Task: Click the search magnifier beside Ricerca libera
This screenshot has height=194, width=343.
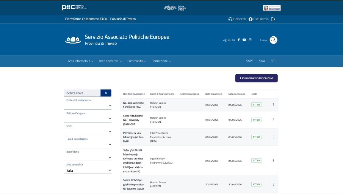Action: [106, 93]
